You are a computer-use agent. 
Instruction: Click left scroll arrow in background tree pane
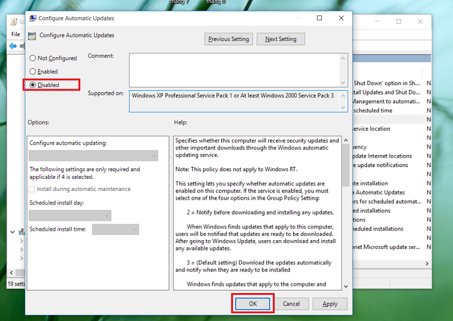pos(11,272)
